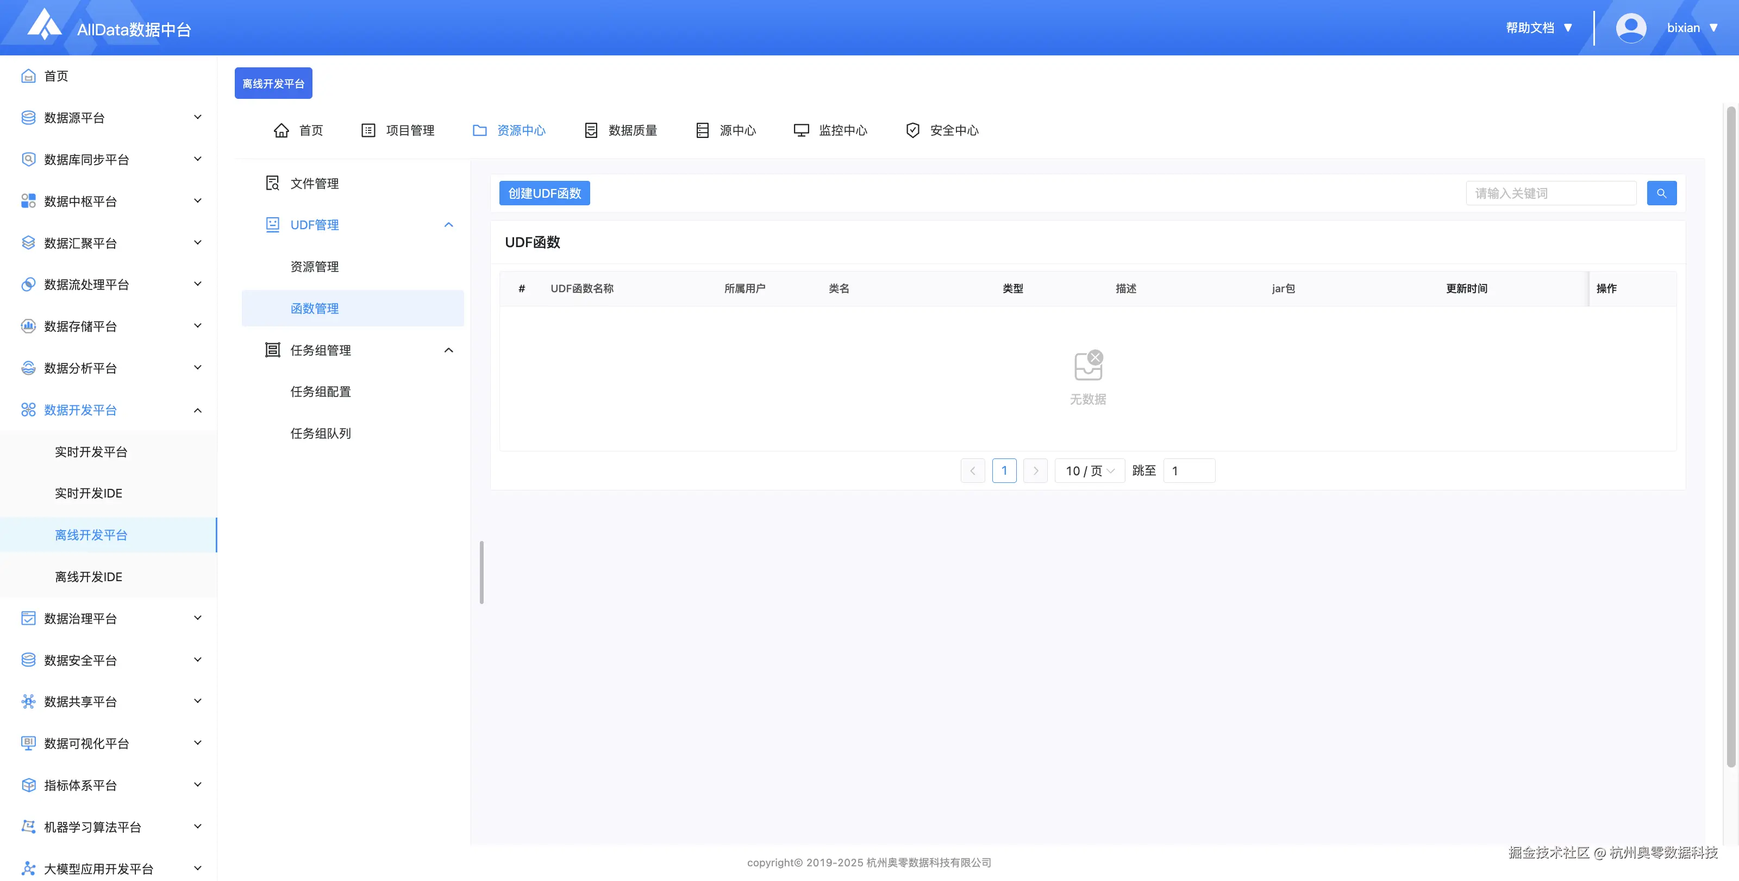1739x881 pixels.
Task: Open the 数据质量 tab
Action: (621, 131)
